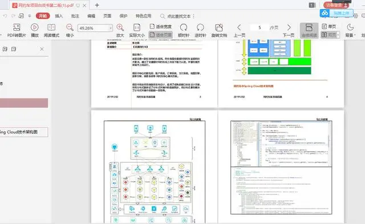Image resolution: width=365 pixels, height=224 pixels.
Task: Click the monitor icon on the PDF tab
Action: (x=78, y=5)
